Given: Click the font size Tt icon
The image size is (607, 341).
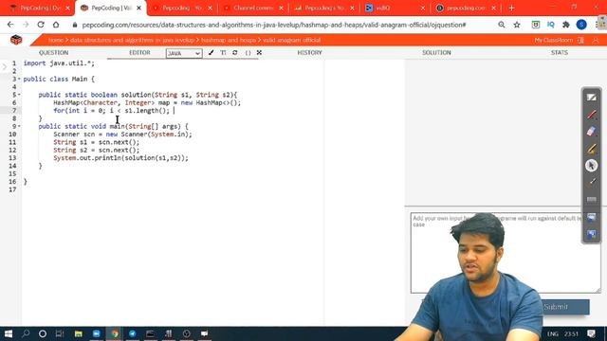Looking at the screenshot, I should [223, 53].
